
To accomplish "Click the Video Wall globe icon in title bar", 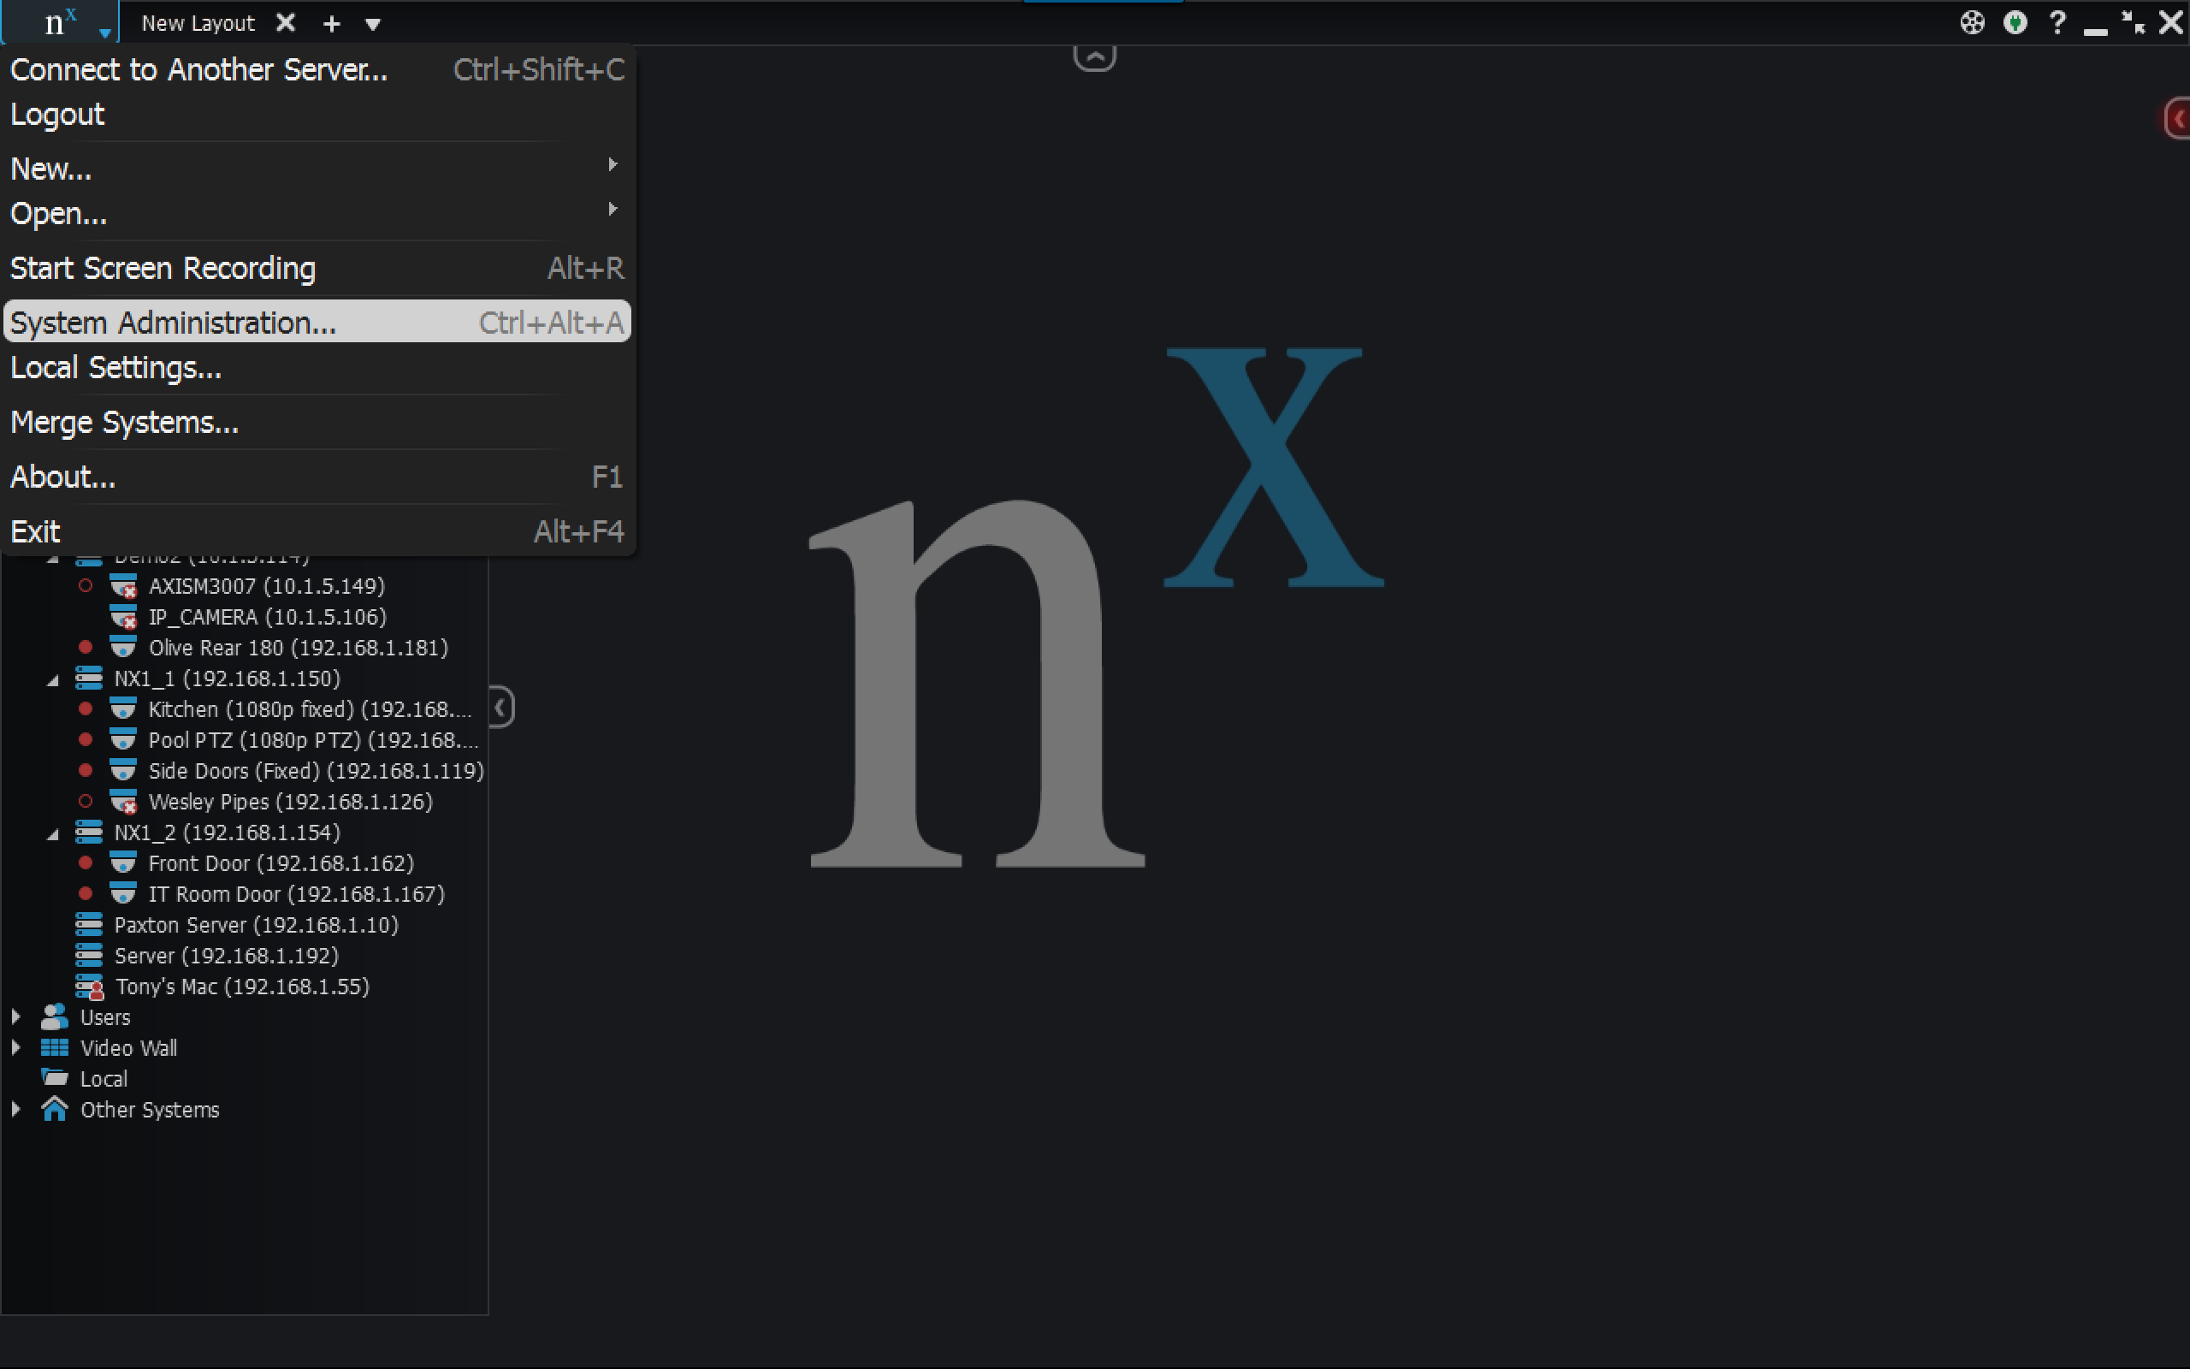I will (1973, 22).
